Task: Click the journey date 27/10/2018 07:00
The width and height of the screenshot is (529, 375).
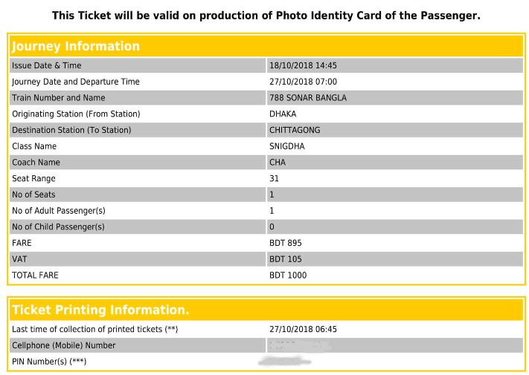Action: (303, 82)
